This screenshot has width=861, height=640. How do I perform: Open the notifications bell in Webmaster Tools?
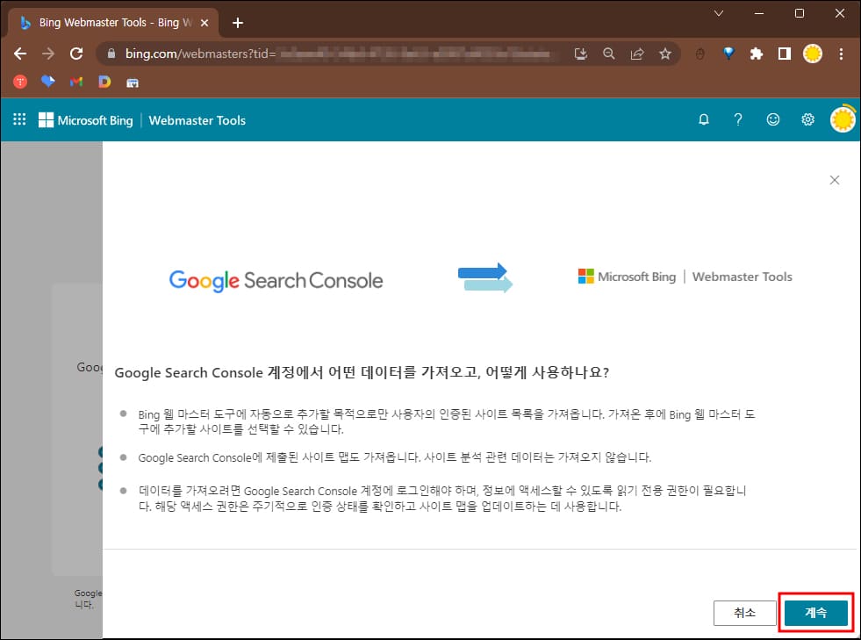(x=703, y=119)
